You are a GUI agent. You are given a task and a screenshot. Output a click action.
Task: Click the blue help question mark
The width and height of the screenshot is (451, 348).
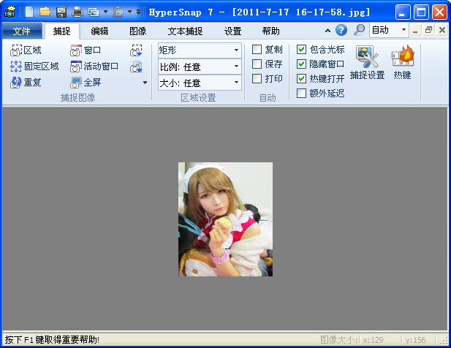click(341, 31)
